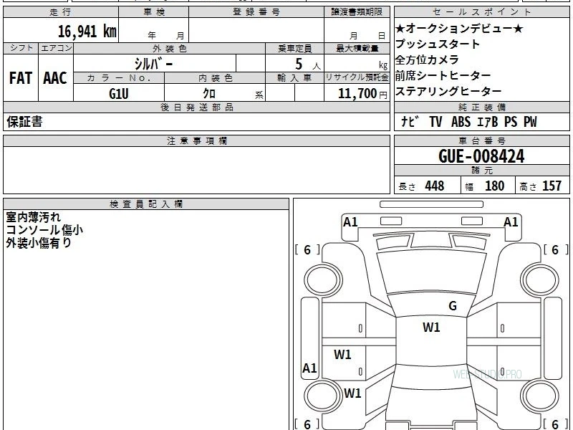Click the 5 人 seating capacity value
This screenshot has width=573, height=430.
tap(307, 64)
